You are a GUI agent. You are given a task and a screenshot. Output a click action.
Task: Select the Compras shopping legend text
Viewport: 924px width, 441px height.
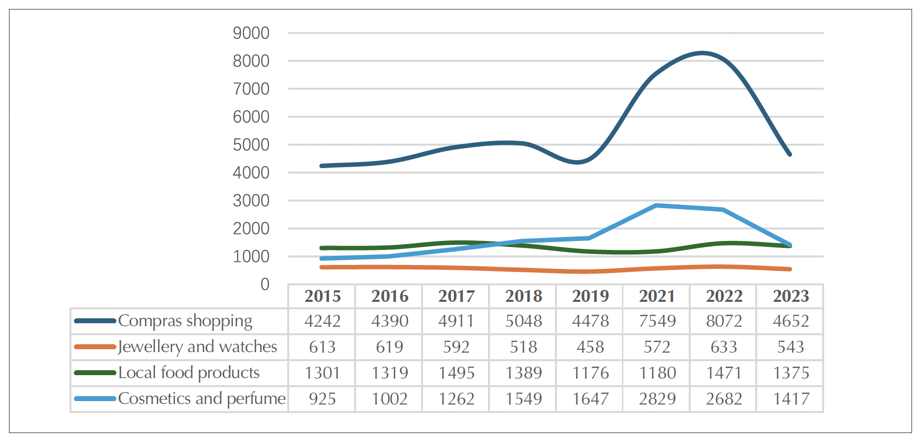(185, 321)
